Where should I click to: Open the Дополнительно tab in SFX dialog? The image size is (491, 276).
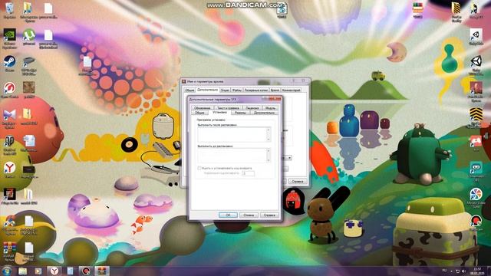[x=264, y=113]
